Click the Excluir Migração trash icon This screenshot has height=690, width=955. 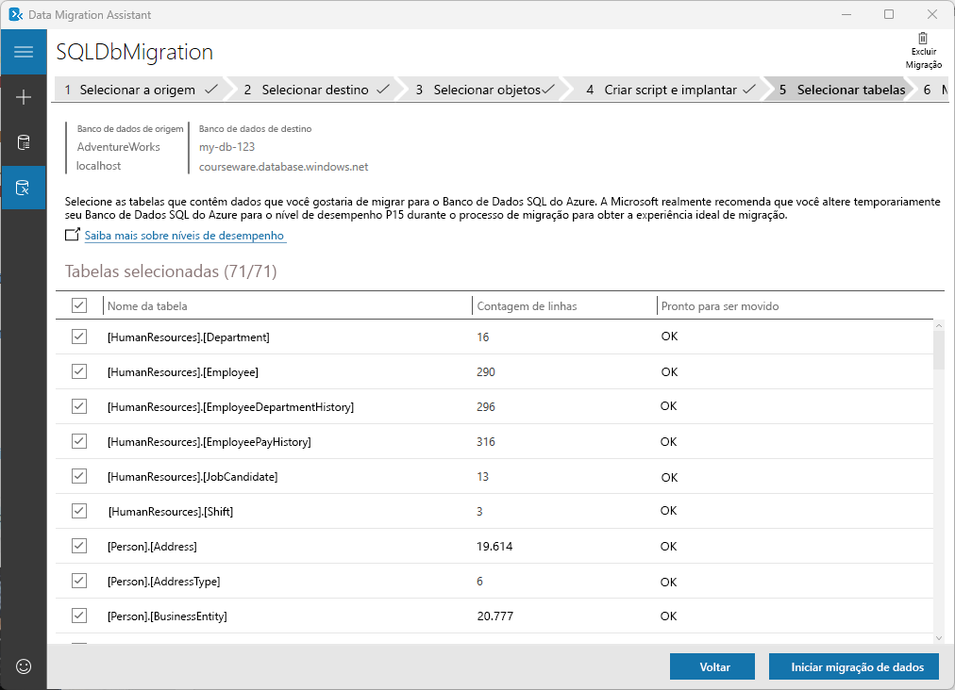click(923, 39)
